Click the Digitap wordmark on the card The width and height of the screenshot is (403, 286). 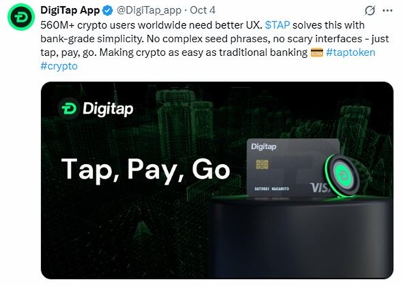point(264,147)
